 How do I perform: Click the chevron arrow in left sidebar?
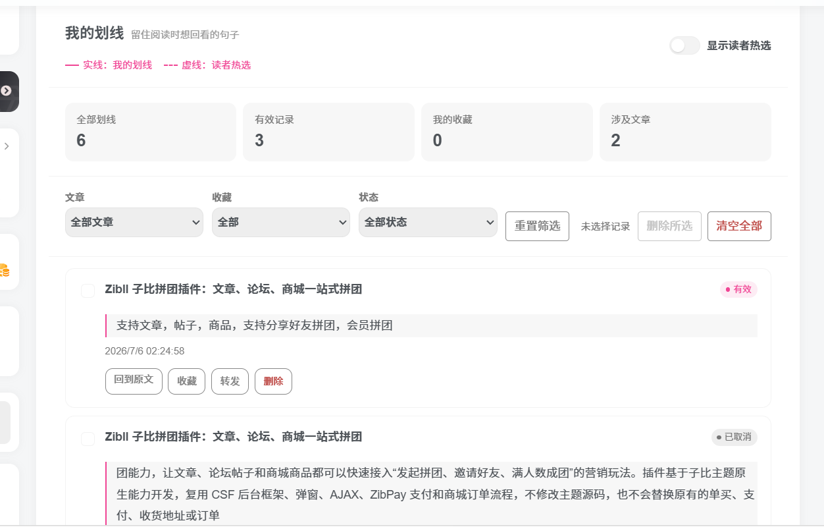click(7, 146)
